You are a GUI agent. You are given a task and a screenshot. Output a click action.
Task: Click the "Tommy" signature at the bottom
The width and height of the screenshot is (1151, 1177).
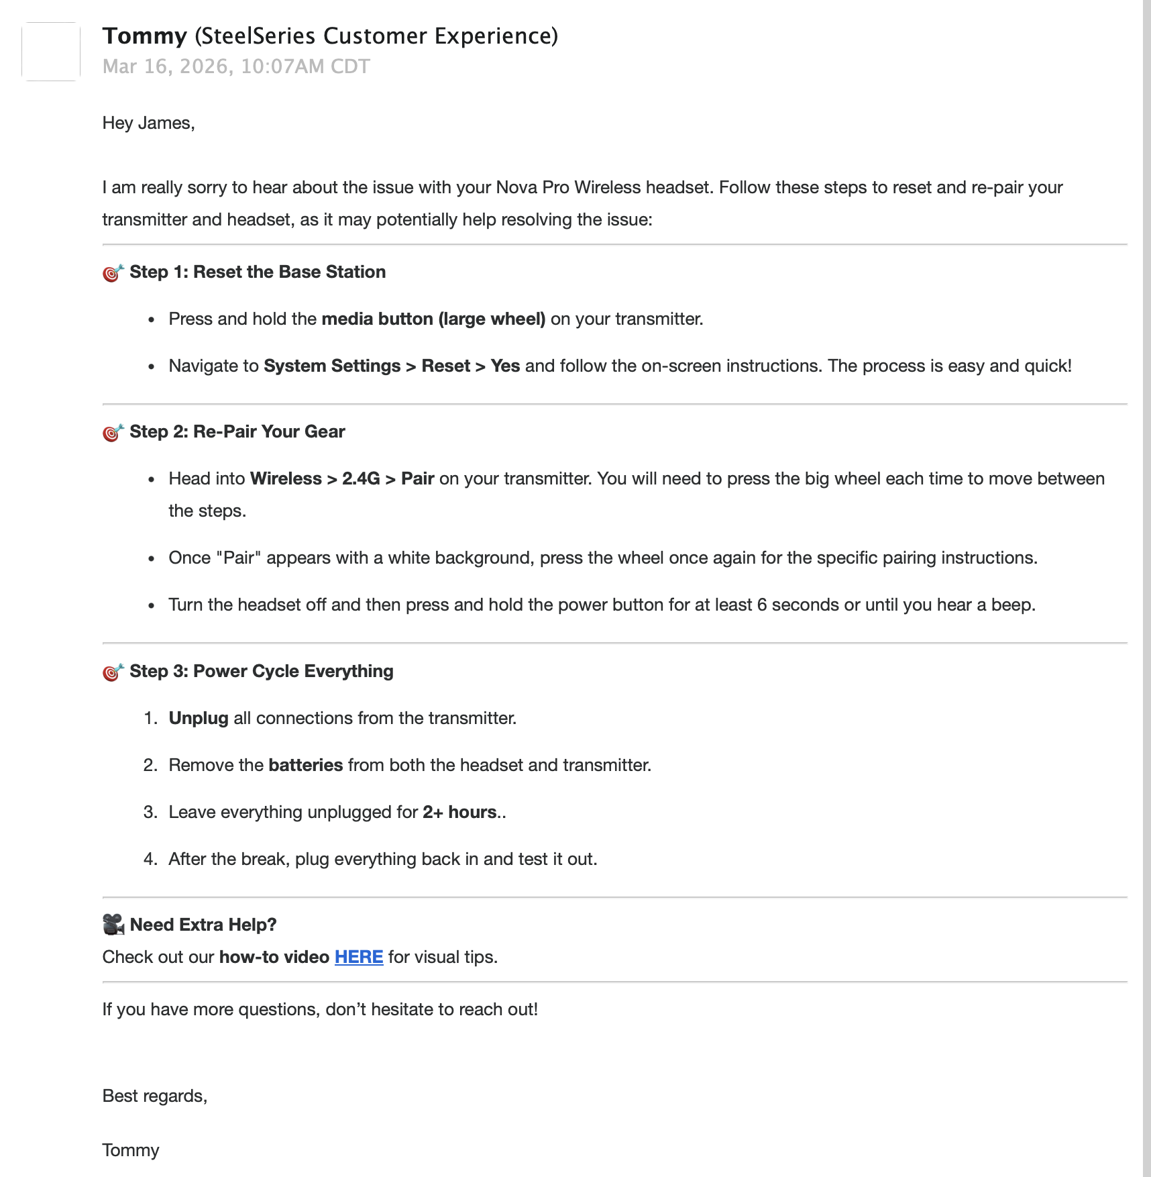point(131,1150)
